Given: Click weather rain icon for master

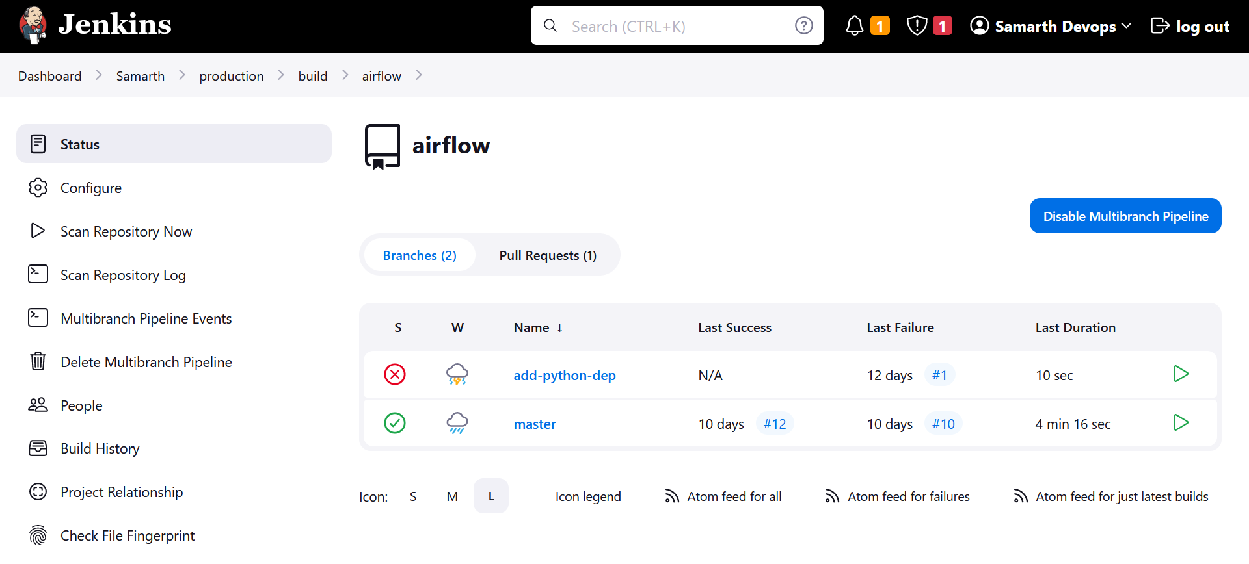Looking at the screenshot, I should coord(457,423).
